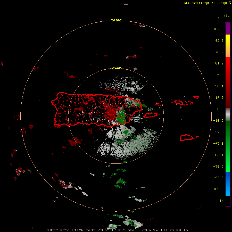Click the 76.7 velocity label
232x232 pixels.
[x=219, y=52]
